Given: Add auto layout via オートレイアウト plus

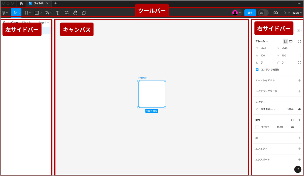Looking at the screenshot, I should pos(299,80).
